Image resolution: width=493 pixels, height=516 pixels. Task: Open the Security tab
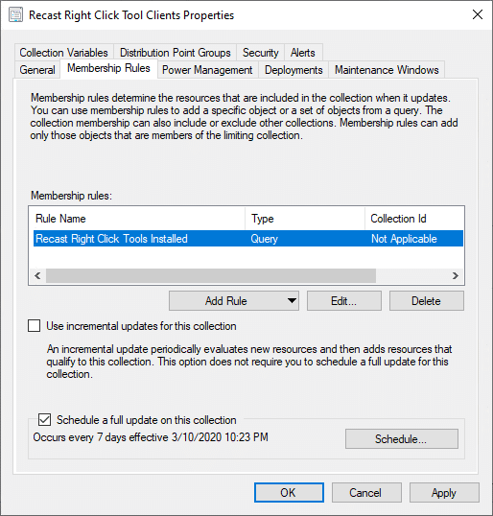tap(260, 53)
